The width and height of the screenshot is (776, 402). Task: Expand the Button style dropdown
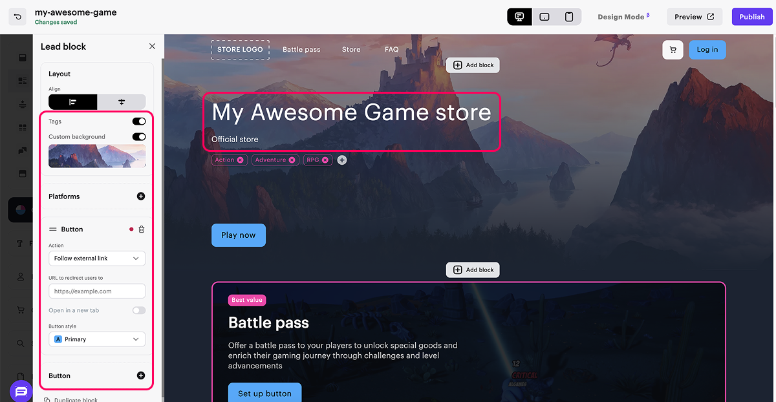(97, 339)
